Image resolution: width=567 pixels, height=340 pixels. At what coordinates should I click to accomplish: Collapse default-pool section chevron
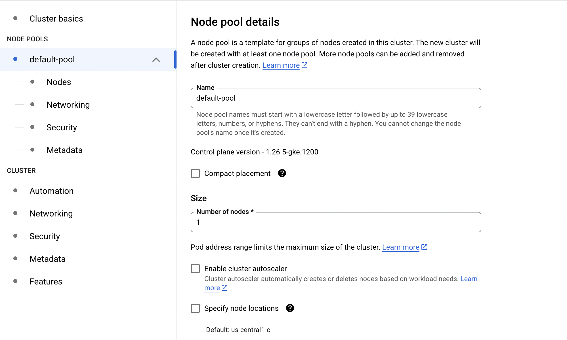coord(156,59)
